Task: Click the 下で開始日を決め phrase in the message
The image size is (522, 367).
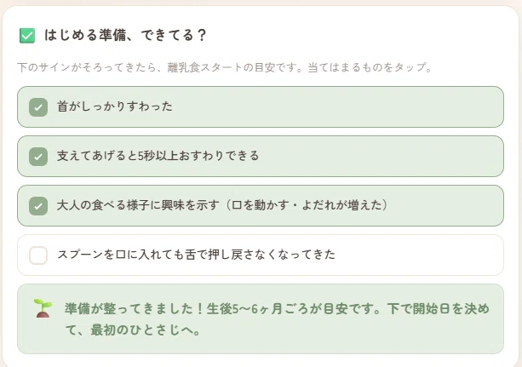Action: point(439,309)
